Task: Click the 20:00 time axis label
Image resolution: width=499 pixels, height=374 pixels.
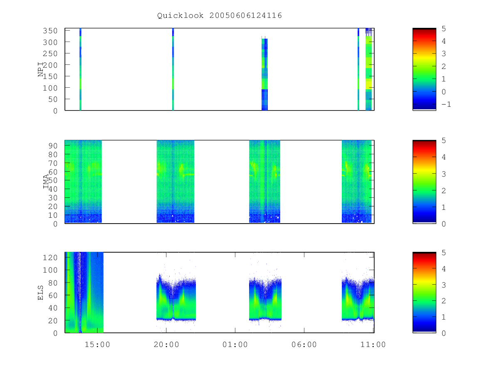Action: tap(166, 344)
